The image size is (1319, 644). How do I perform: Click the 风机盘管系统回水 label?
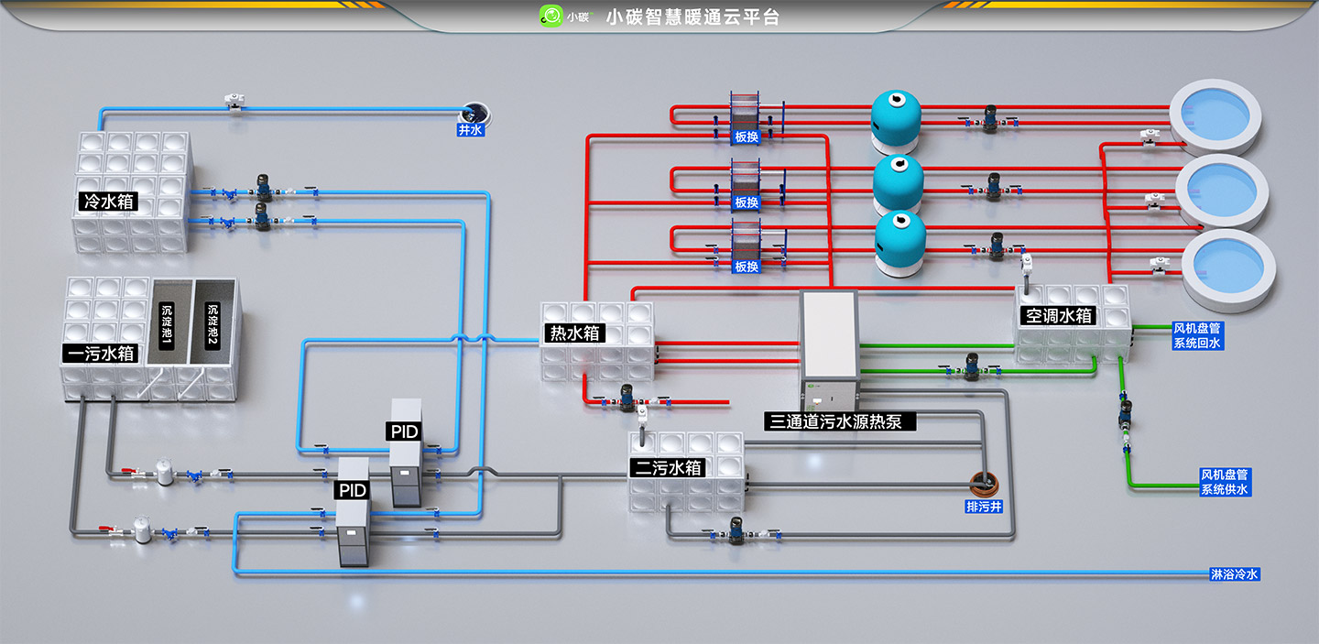[1196, 335]
